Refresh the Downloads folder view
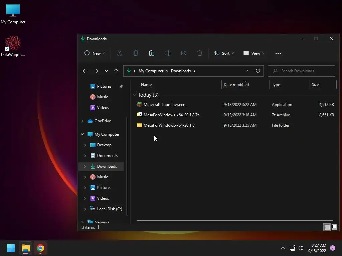 click(x=258, y=71)
